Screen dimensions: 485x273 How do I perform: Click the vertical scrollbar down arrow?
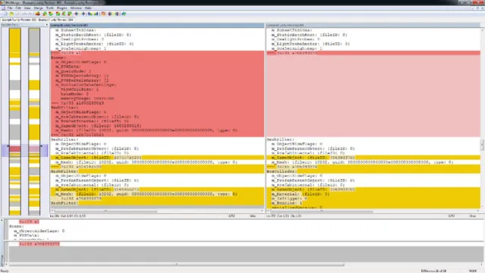click(482, 207)
